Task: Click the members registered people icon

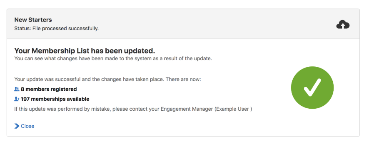Action: point(17,89)
